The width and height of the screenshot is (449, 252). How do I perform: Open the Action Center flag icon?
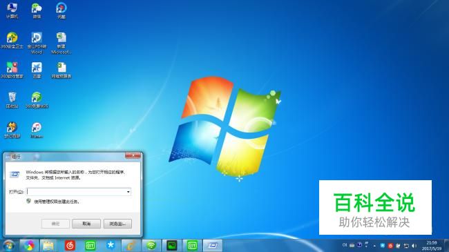click(x=398, y=246)
